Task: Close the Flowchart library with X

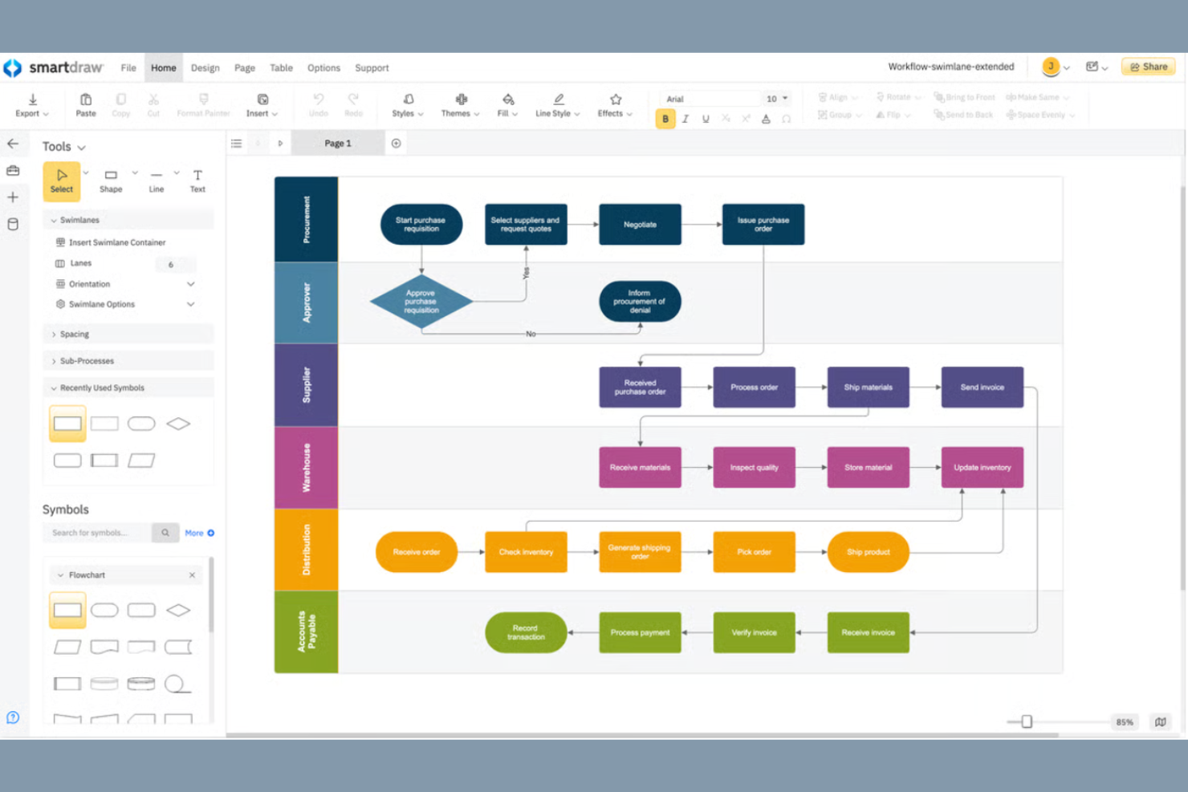Action: tap(192, 575)
